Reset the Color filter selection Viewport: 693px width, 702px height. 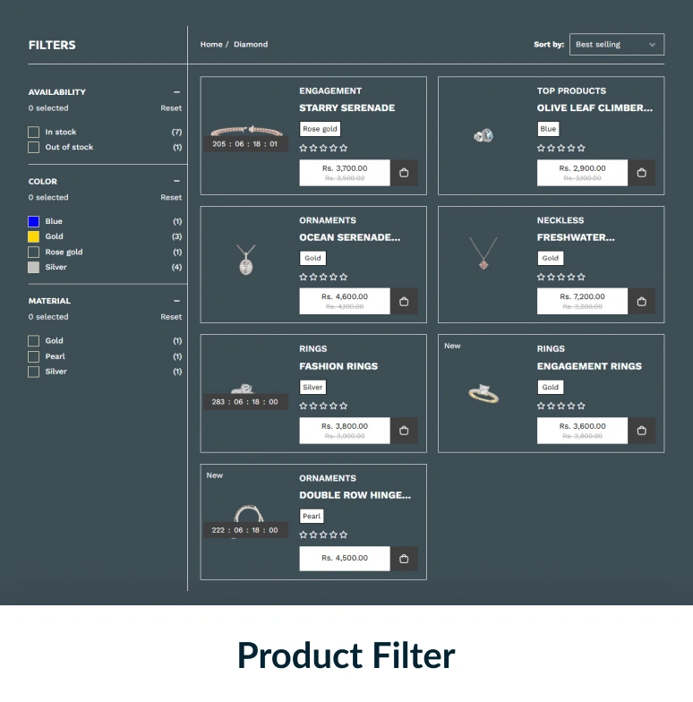[171, 198]
